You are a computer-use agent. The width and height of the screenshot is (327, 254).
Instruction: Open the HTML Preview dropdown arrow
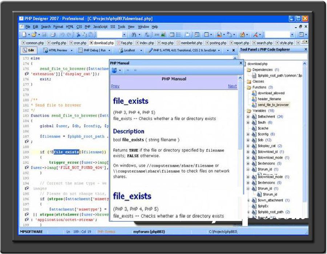pyautogui.click(x=72, y=50)
